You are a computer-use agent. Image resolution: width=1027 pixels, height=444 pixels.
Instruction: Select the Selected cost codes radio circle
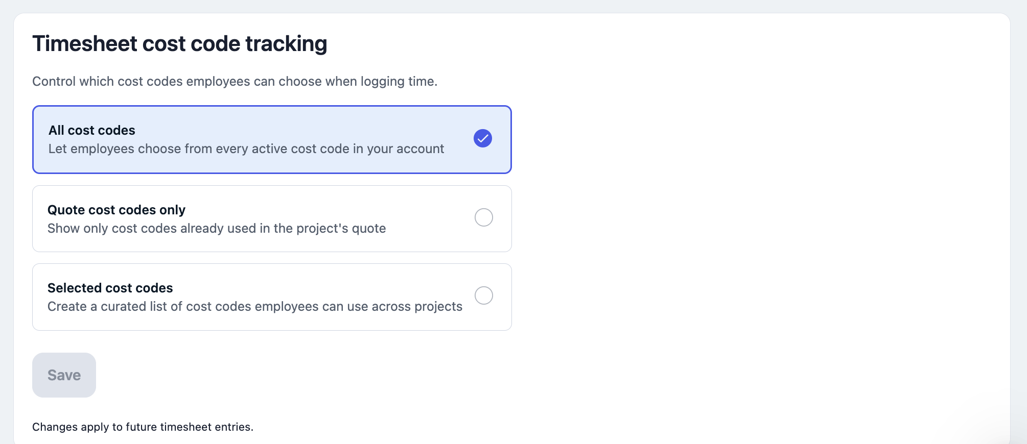click(484, 295)
